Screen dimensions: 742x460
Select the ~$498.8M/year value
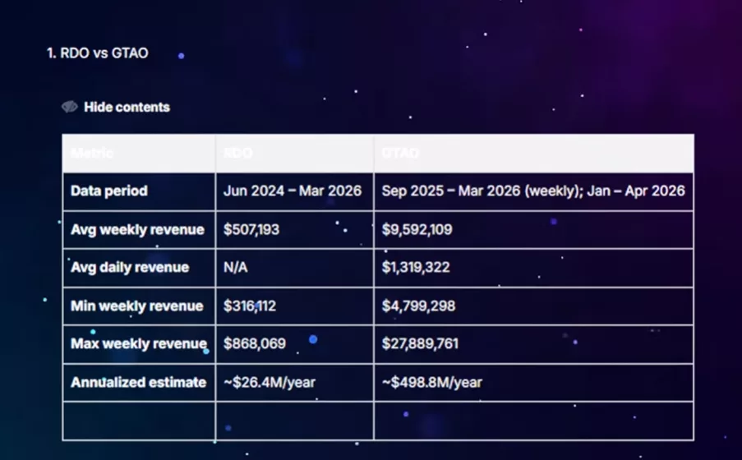click(x=432, y=383)
